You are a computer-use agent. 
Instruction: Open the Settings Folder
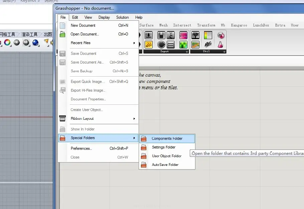(x=167, y=147)
